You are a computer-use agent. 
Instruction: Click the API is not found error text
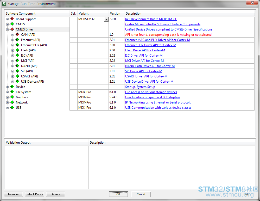[168, 35]
